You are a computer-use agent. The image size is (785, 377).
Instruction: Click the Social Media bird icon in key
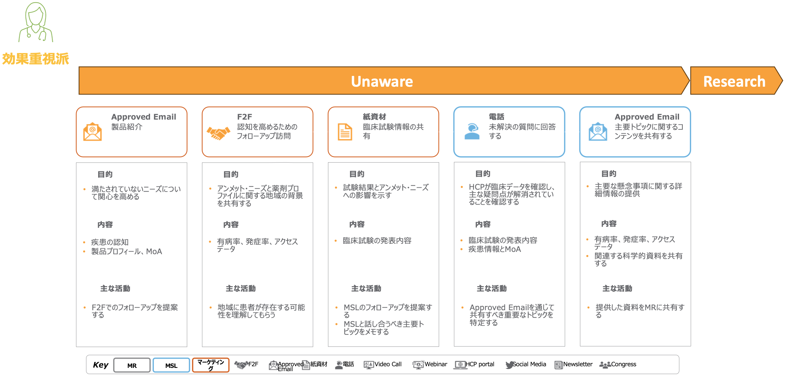509,365
